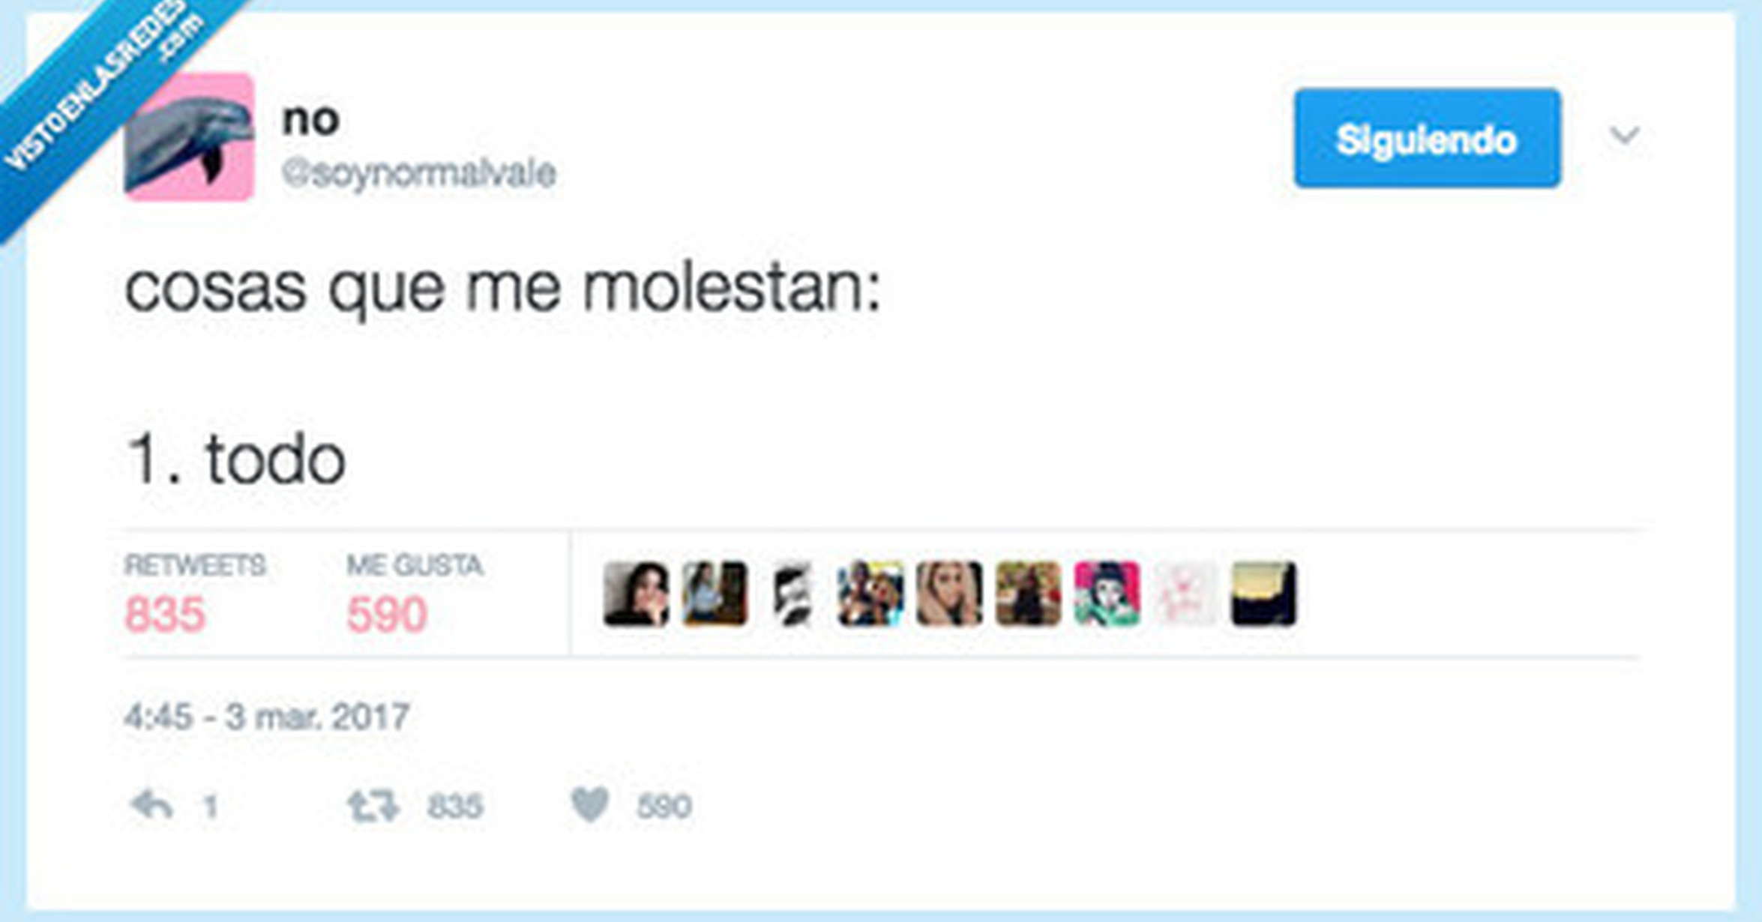
Task: Click the display name "no"
Action: [x=310, y=118]
